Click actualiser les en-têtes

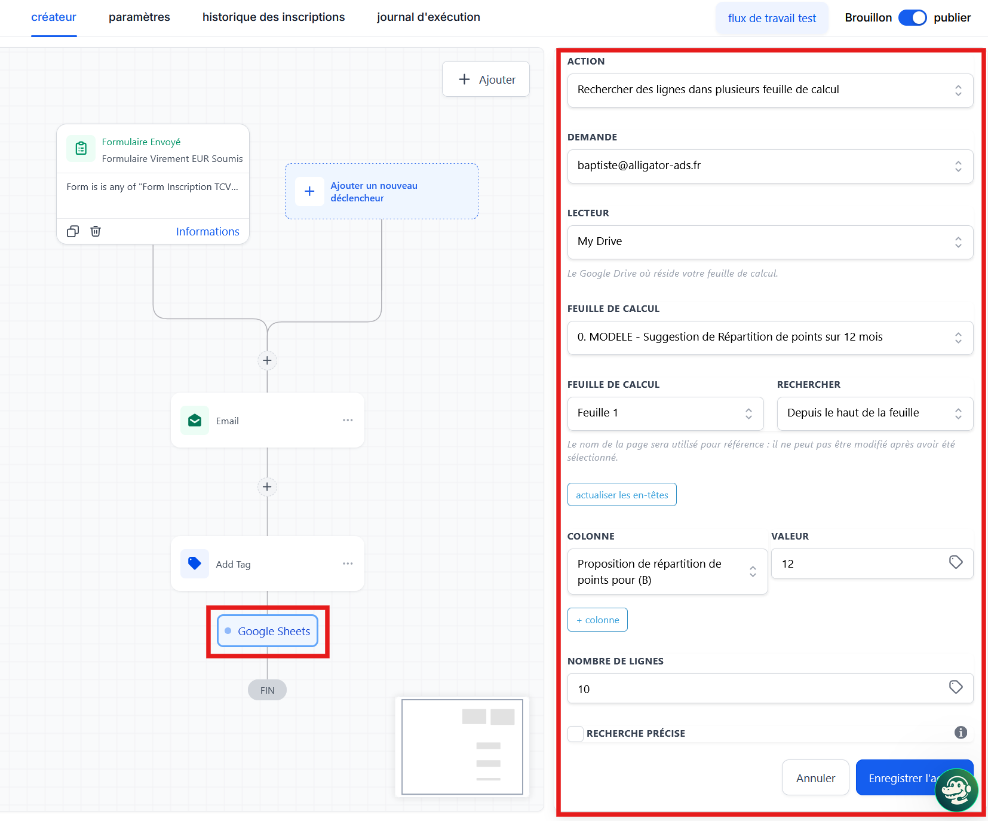(622, 495)
